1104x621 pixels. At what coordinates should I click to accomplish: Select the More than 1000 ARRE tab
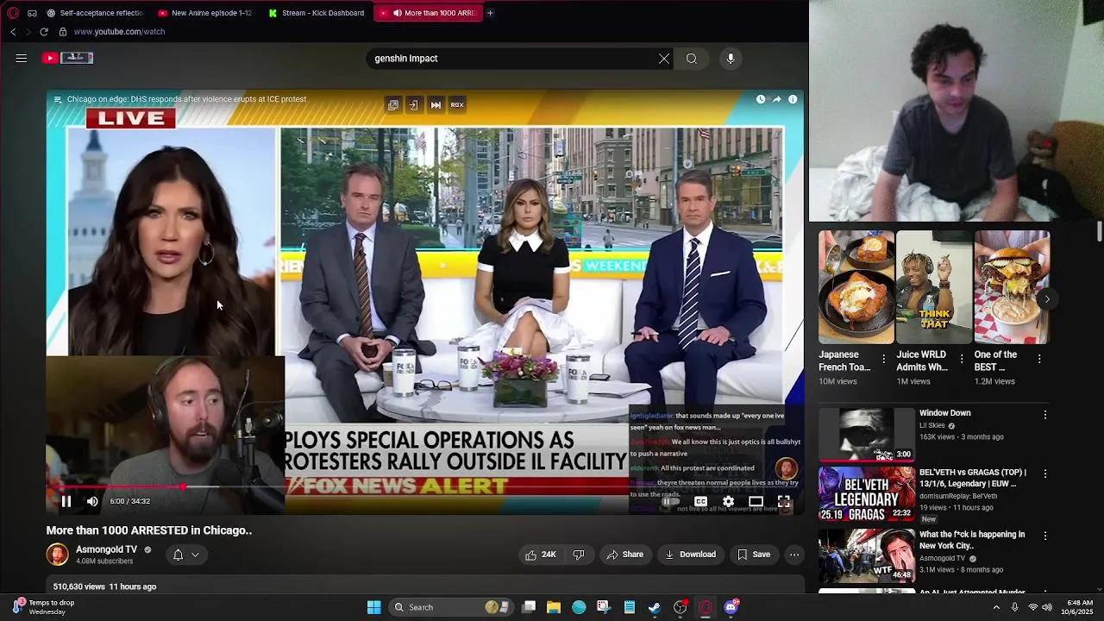coord(429,13)
